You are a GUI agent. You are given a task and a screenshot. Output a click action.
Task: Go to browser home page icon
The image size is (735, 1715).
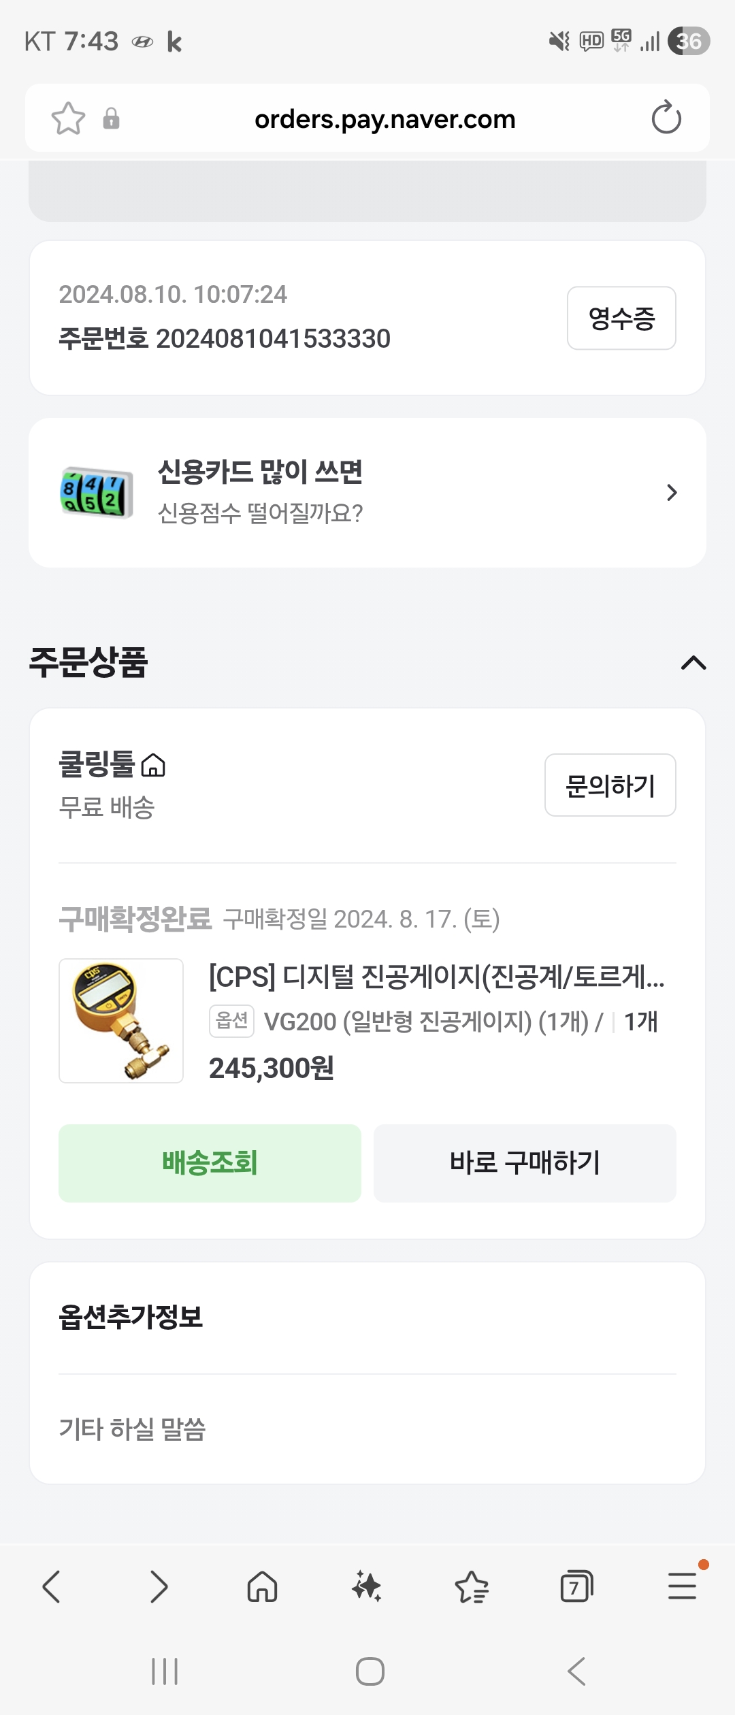click(x=262, y=1587)
